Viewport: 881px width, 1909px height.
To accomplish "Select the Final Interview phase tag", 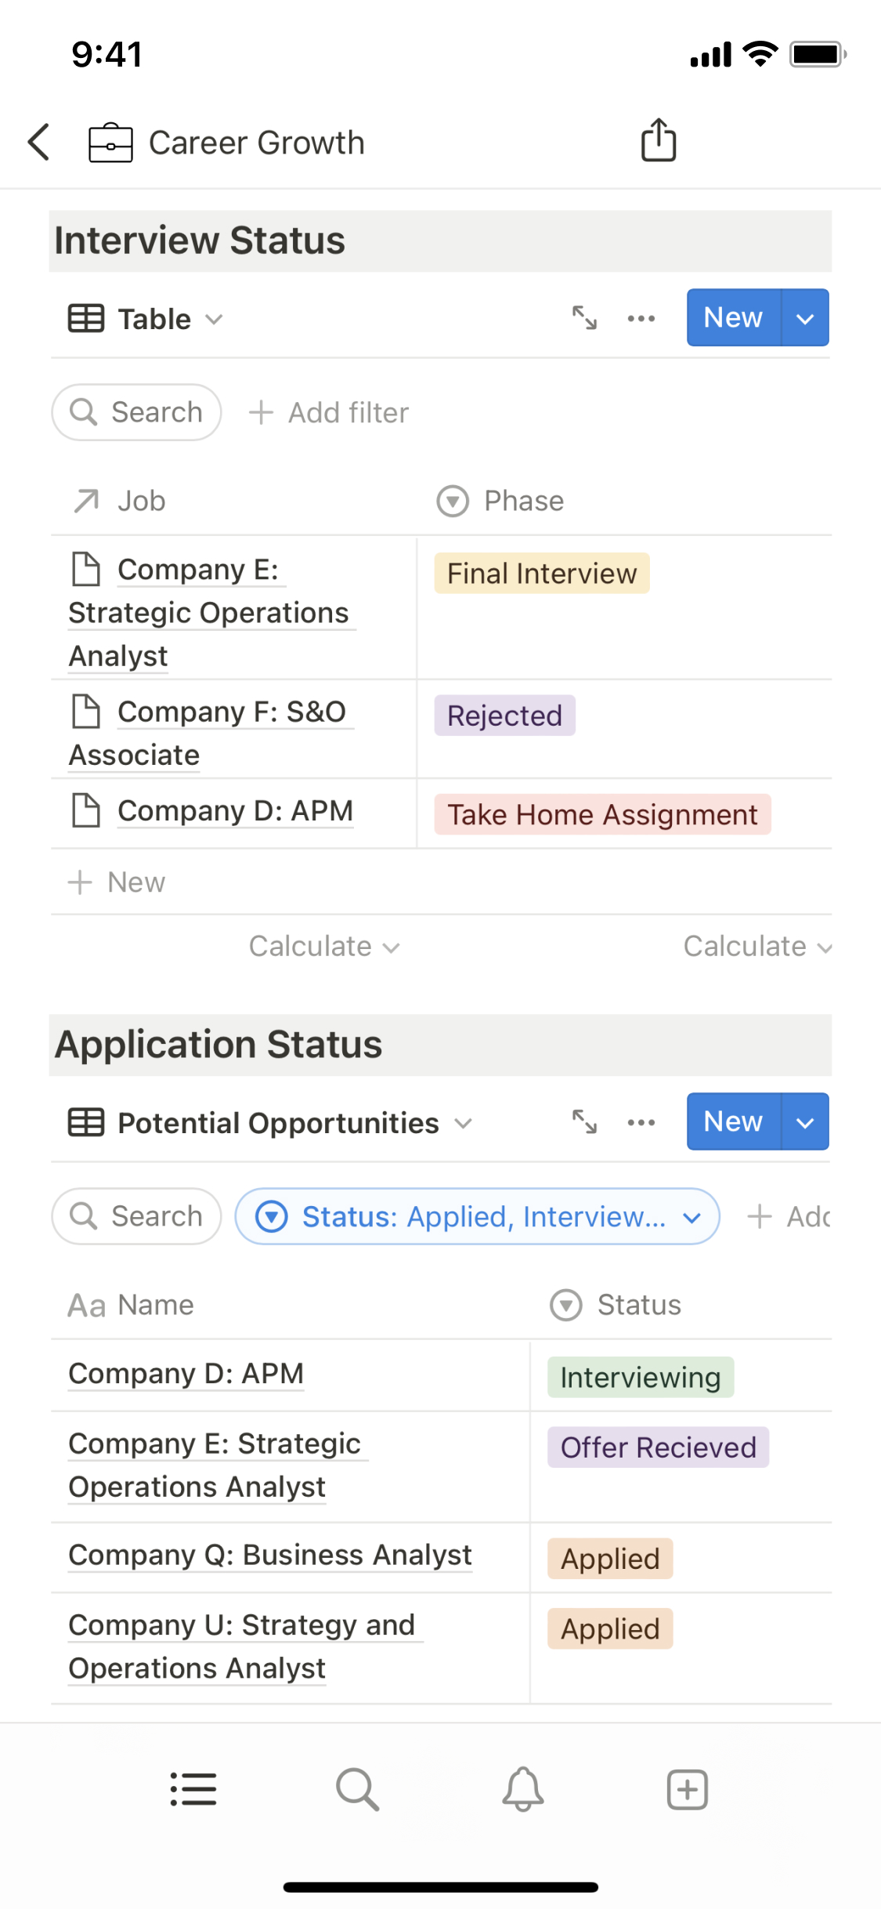I will coord(541,574).
